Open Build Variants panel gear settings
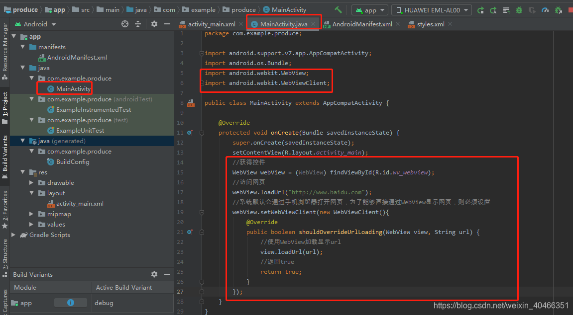Image resolution: width=573 pixels, height=315 pixels. click(x=154, y=274)
